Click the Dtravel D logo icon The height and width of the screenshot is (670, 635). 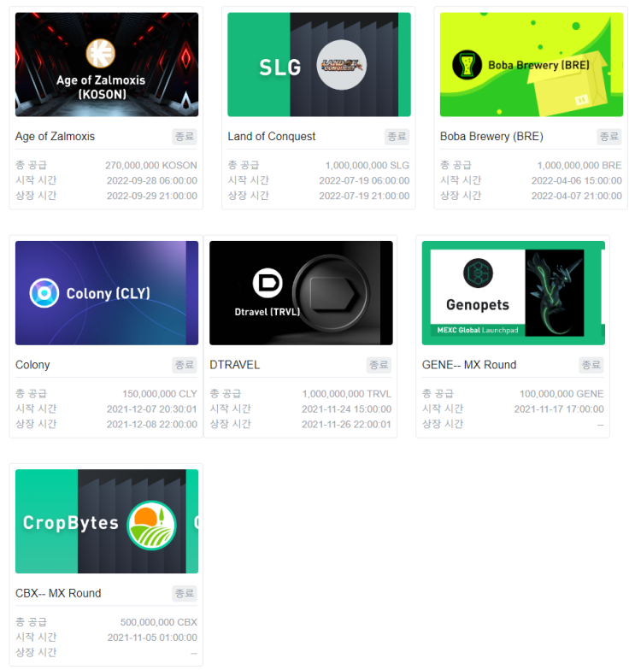click(x=268, y=283)
